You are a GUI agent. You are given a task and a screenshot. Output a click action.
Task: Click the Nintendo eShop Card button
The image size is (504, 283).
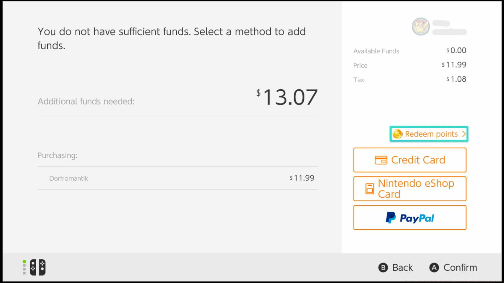point(410,188)
